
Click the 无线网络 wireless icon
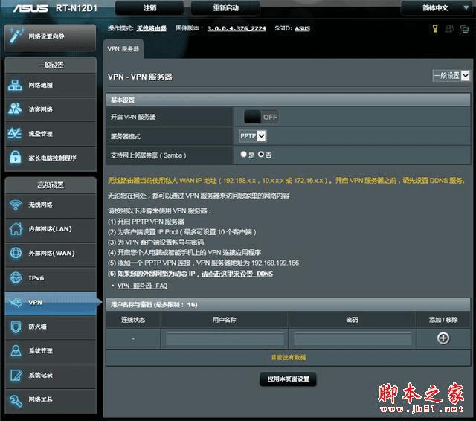[16, 205]
